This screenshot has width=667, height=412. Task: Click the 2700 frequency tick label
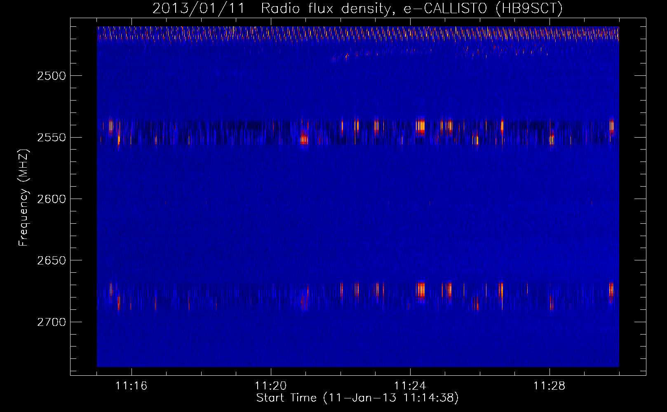click(x=52, y=322)
